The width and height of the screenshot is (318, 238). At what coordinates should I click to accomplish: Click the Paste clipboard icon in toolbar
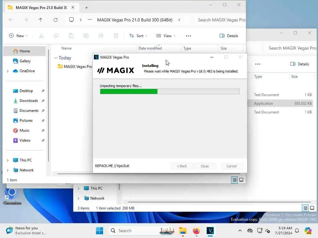pos(71,36)
